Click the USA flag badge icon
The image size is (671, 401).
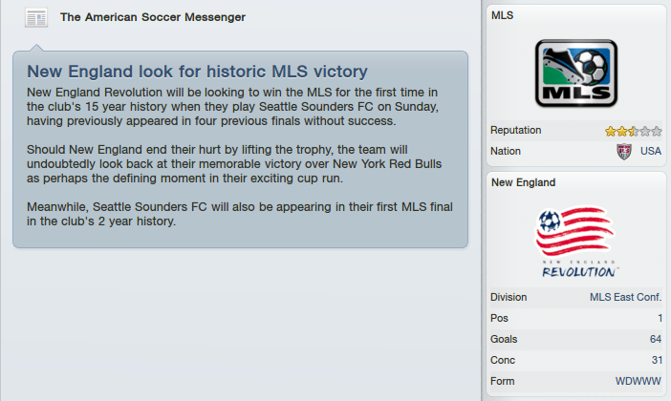point(625,151)
